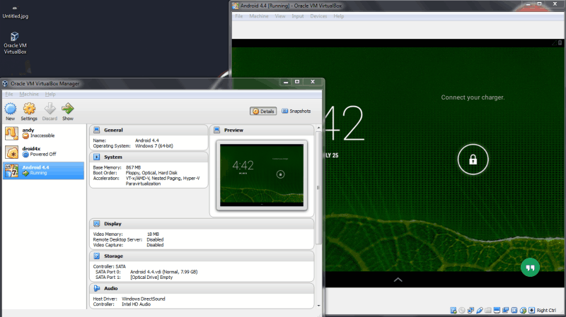
Task: Click the '[Optical Drive] Empty' storage entry
Action: pyautogui.click(x=151, y=277)
